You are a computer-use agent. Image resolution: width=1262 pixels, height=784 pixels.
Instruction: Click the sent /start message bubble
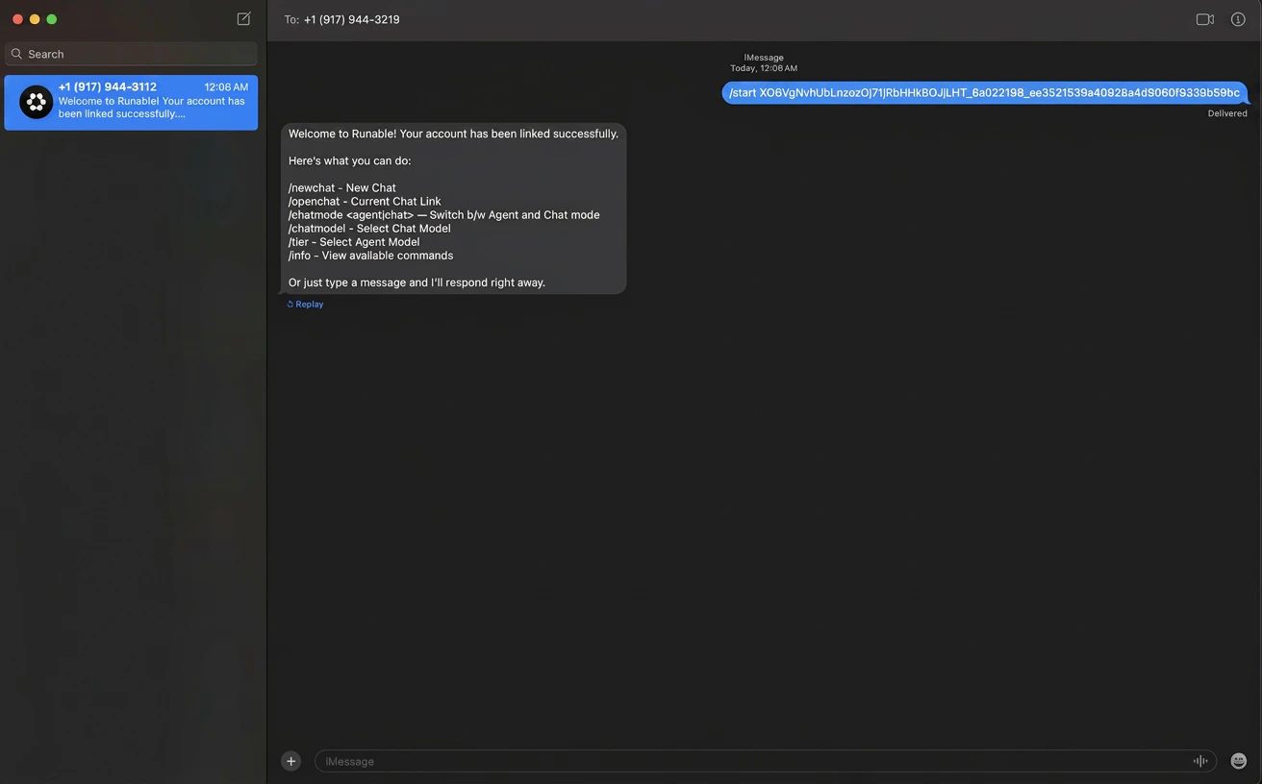click(x=985, y=93)
